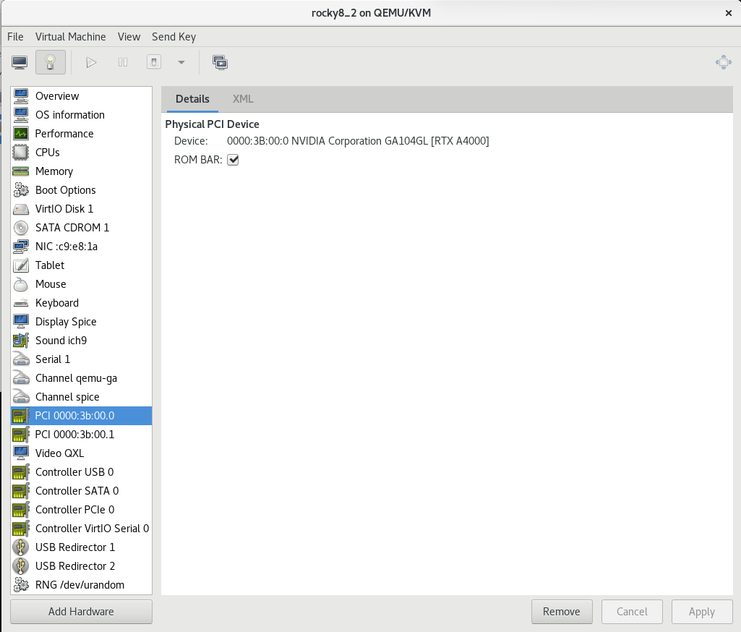Click the Shut down VM toolbar icon
Viewport: 741px width, 632px height.
tap(153, 62)
